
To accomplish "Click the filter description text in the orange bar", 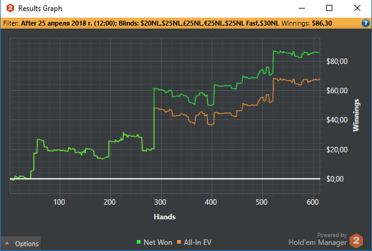I will coord(150,23).
